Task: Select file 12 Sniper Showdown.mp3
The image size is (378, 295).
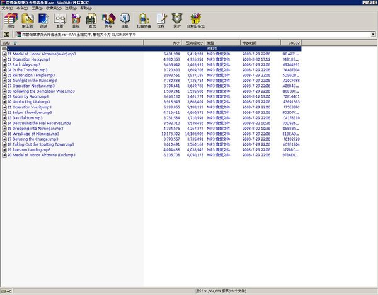Action: tap(30, 112)
